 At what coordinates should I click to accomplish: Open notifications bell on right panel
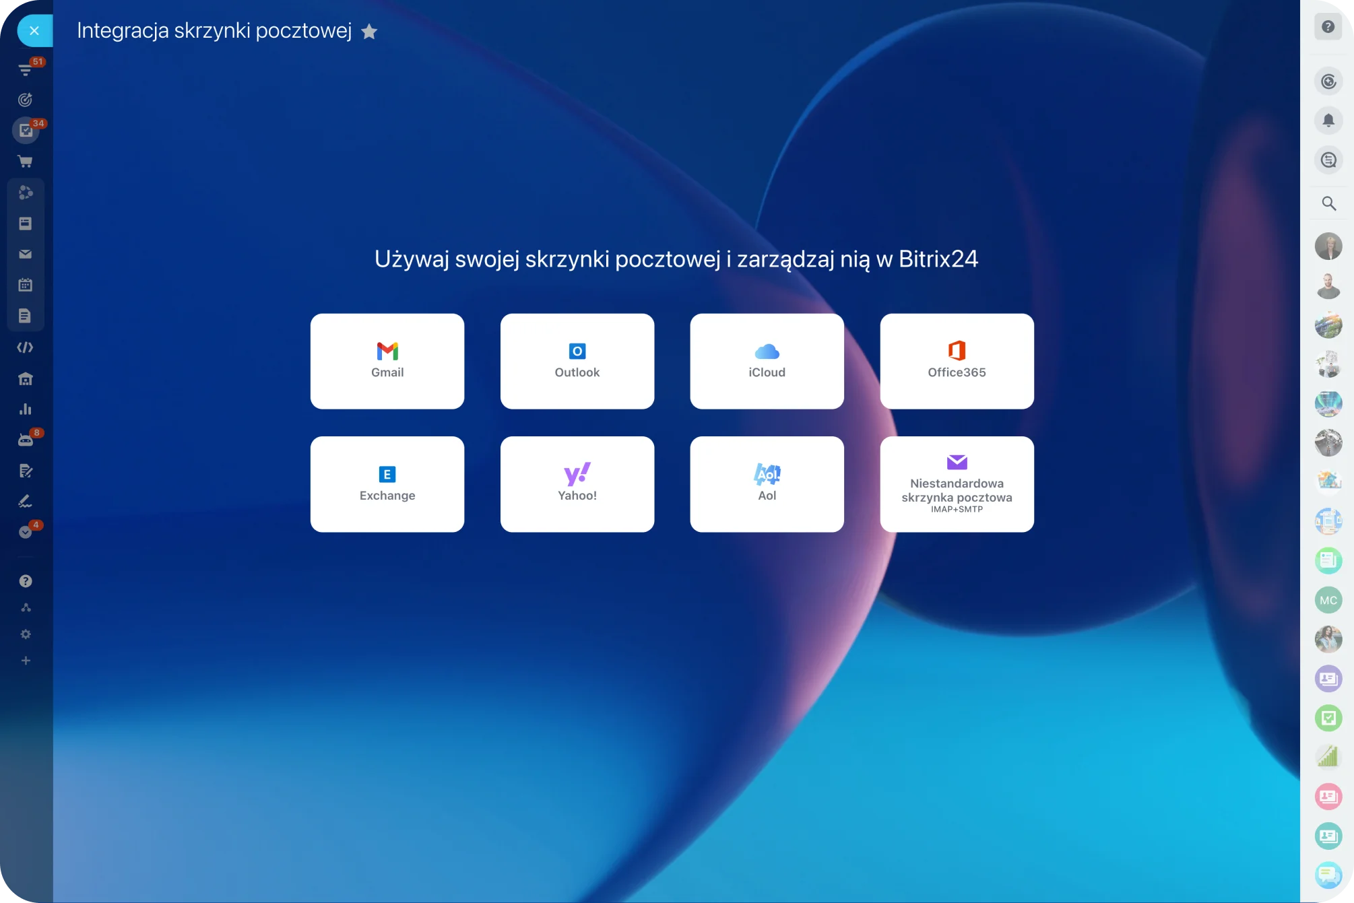[x=1328, y=121]
